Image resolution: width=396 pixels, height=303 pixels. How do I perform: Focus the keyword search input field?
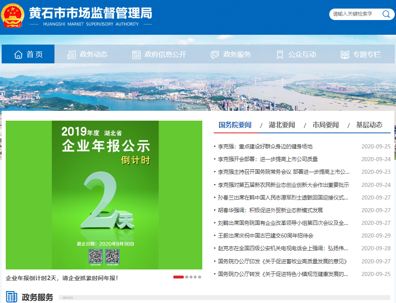coord(356,14)
